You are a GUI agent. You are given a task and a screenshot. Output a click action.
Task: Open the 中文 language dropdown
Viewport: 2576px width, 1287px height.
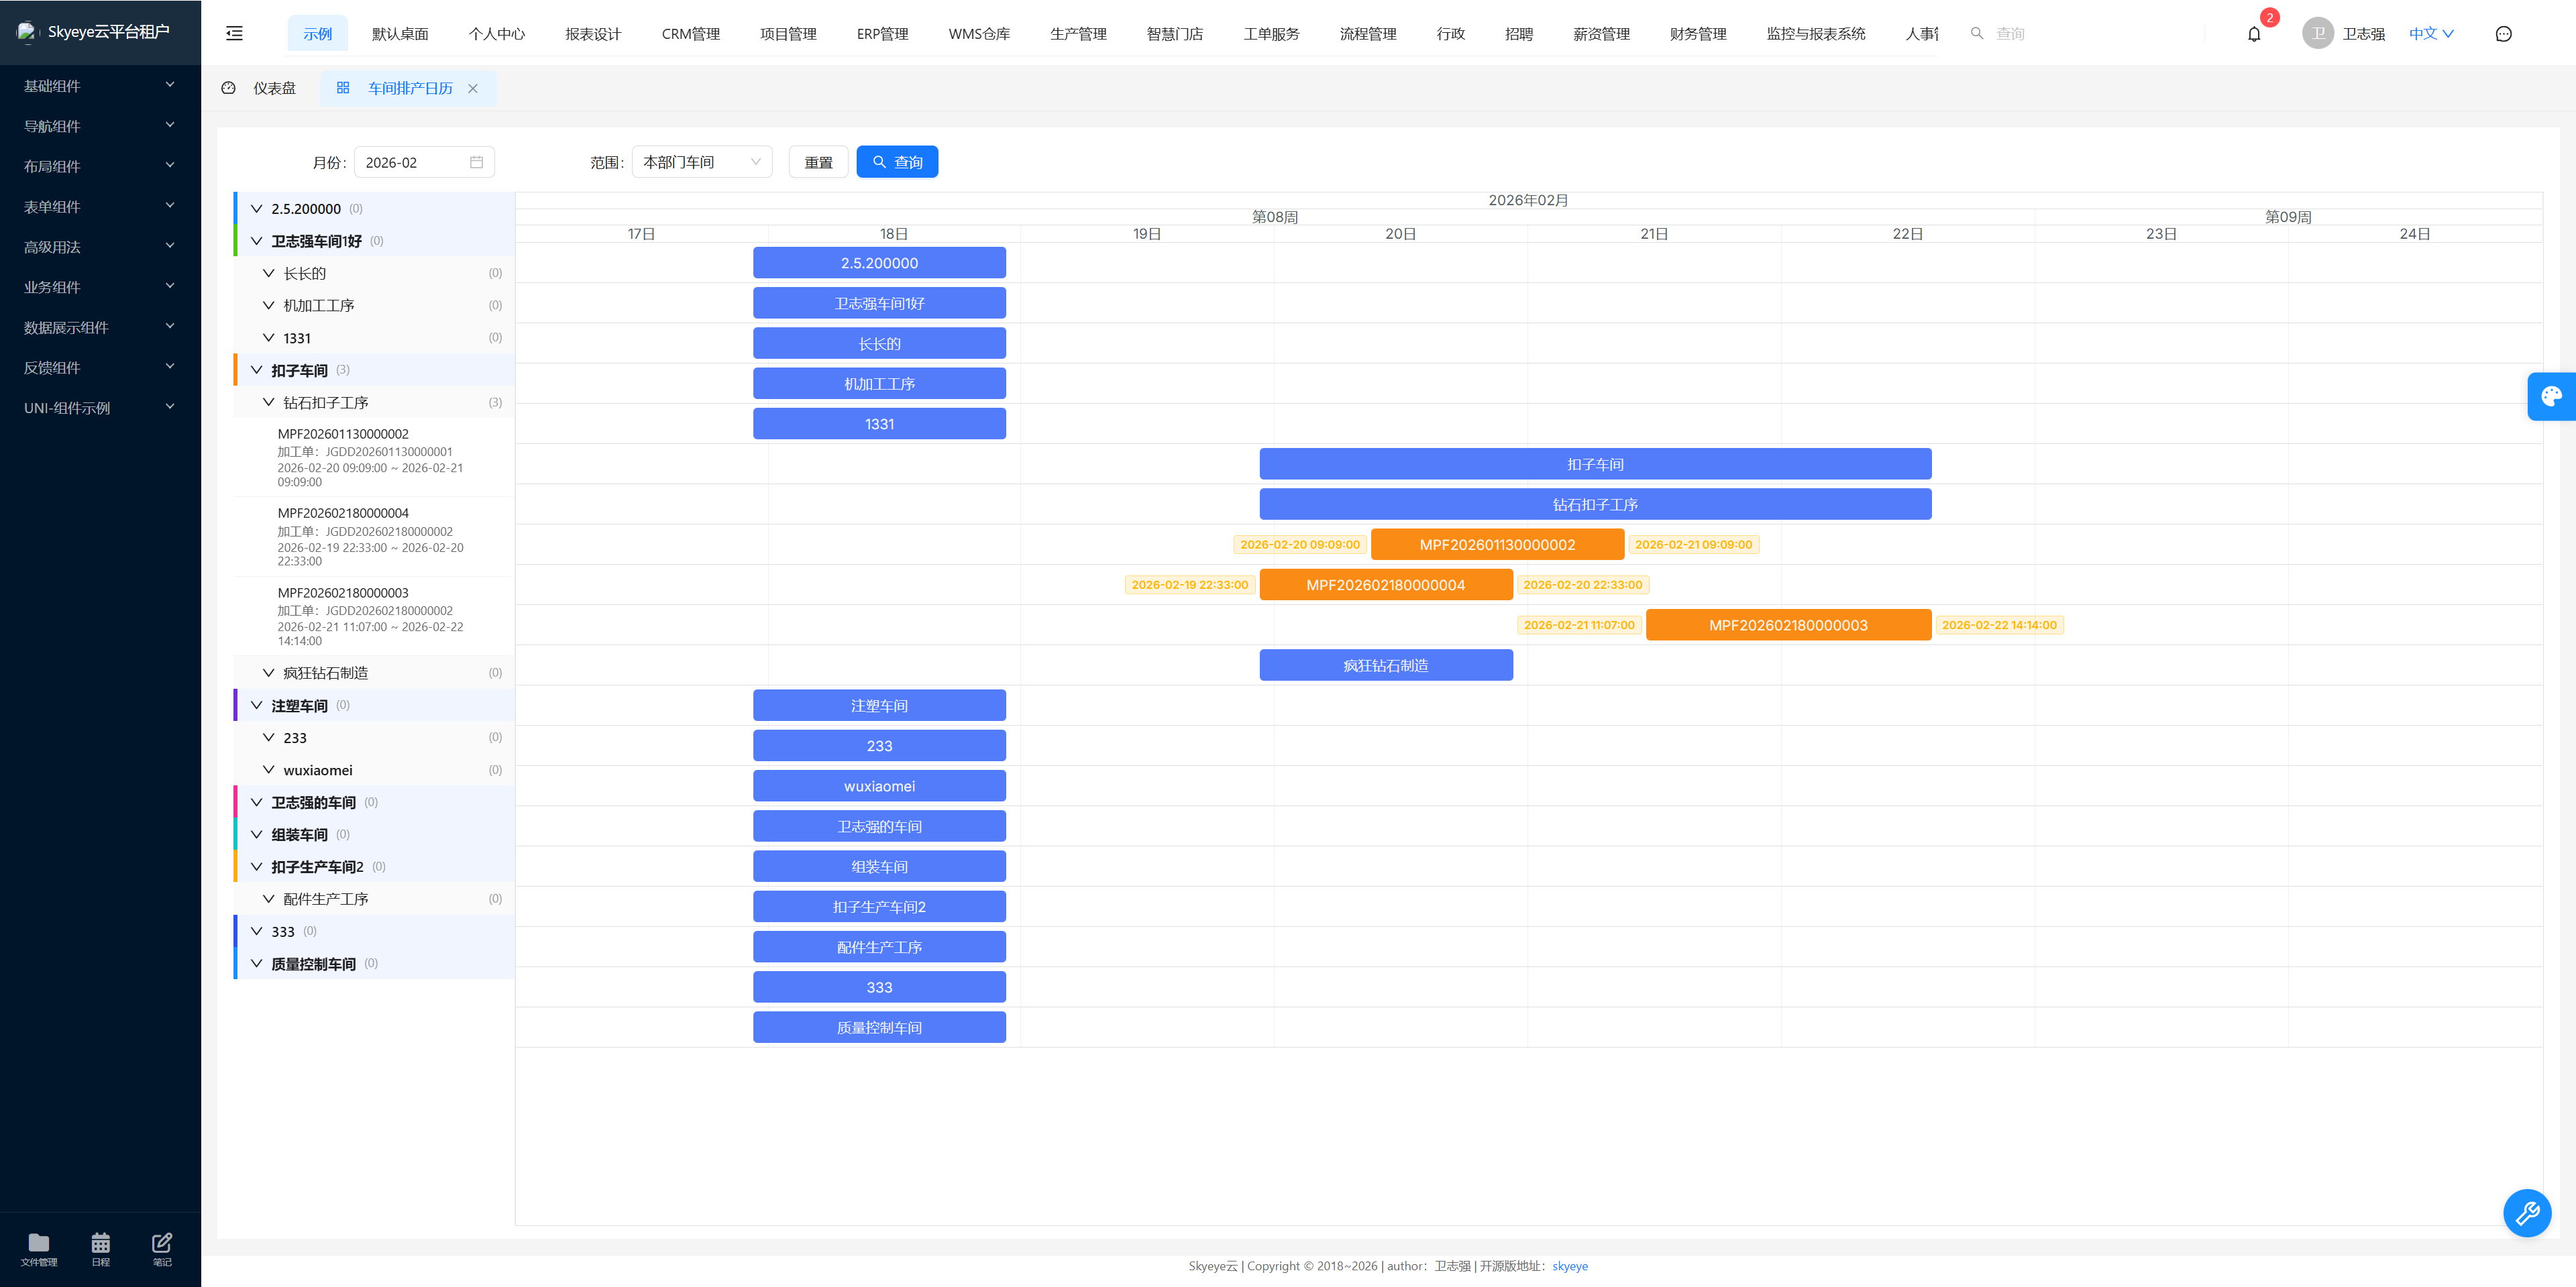pyautogui.click(x=2430, y=34)
